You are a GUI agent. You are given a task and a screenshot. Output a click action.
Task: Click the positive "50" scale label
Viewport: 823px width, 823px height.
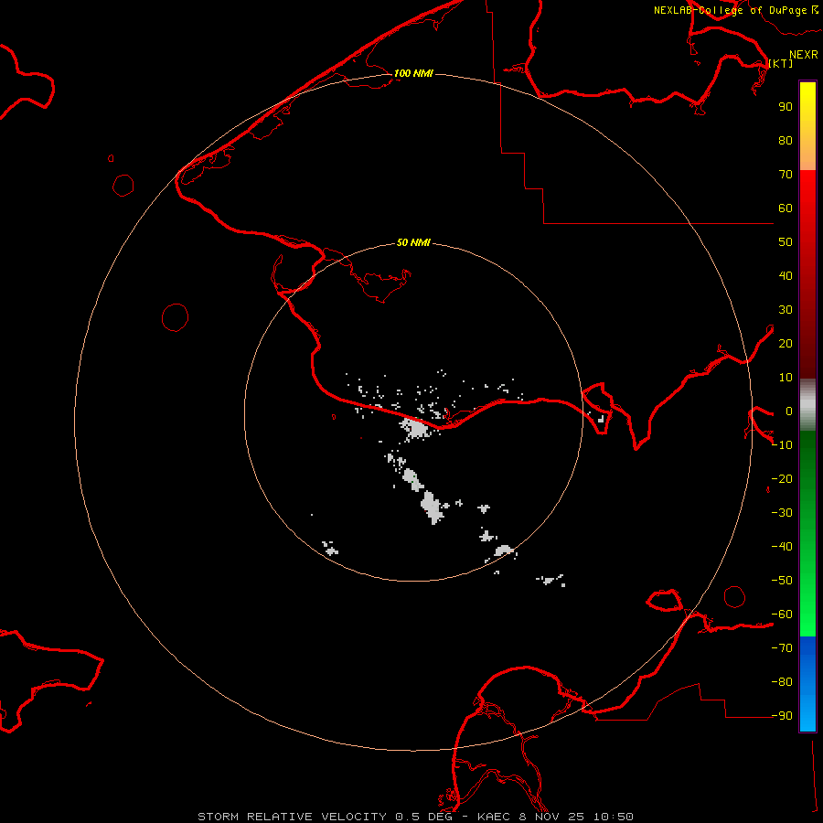coord(786,242)
